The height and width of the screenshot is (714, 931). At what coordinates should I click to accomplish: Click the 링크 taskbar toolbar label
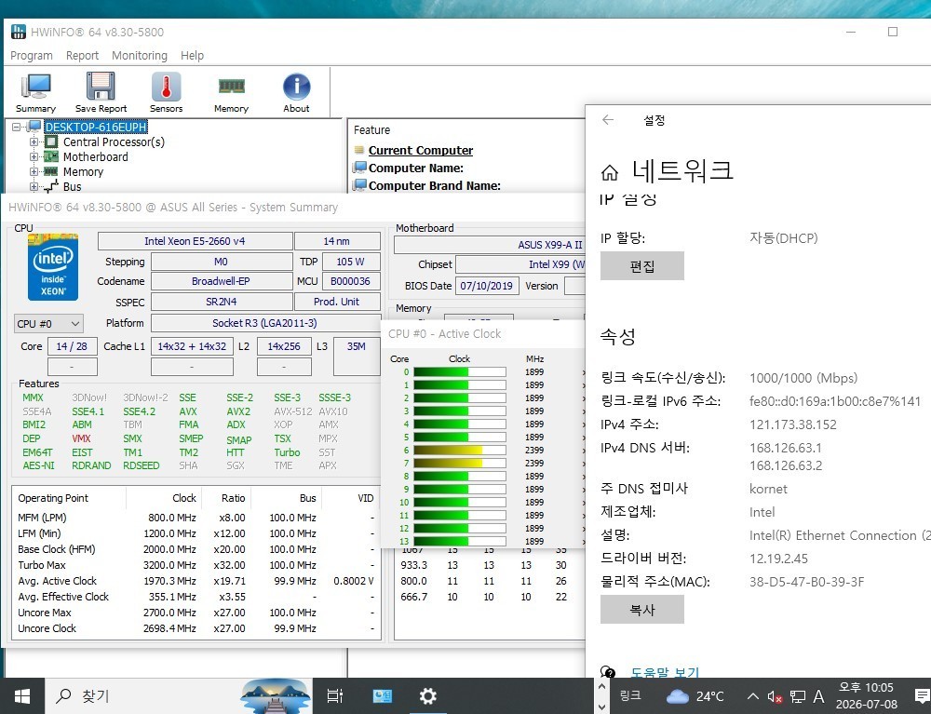(630, 695)
